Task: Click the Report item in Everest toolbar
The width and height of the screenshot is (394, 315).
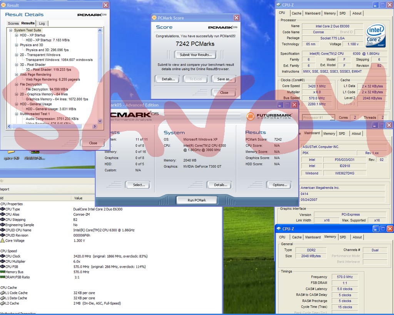Action: click(x=5, y=189)
